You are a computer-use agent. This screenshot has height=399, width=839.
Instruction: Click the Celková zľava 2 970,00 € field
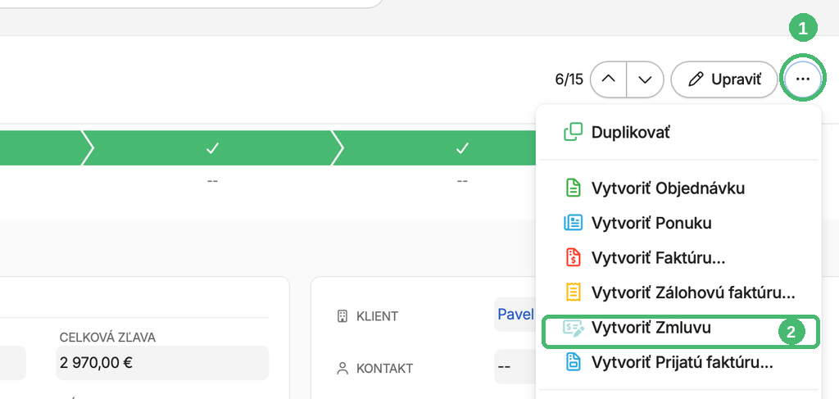point(162,363)
